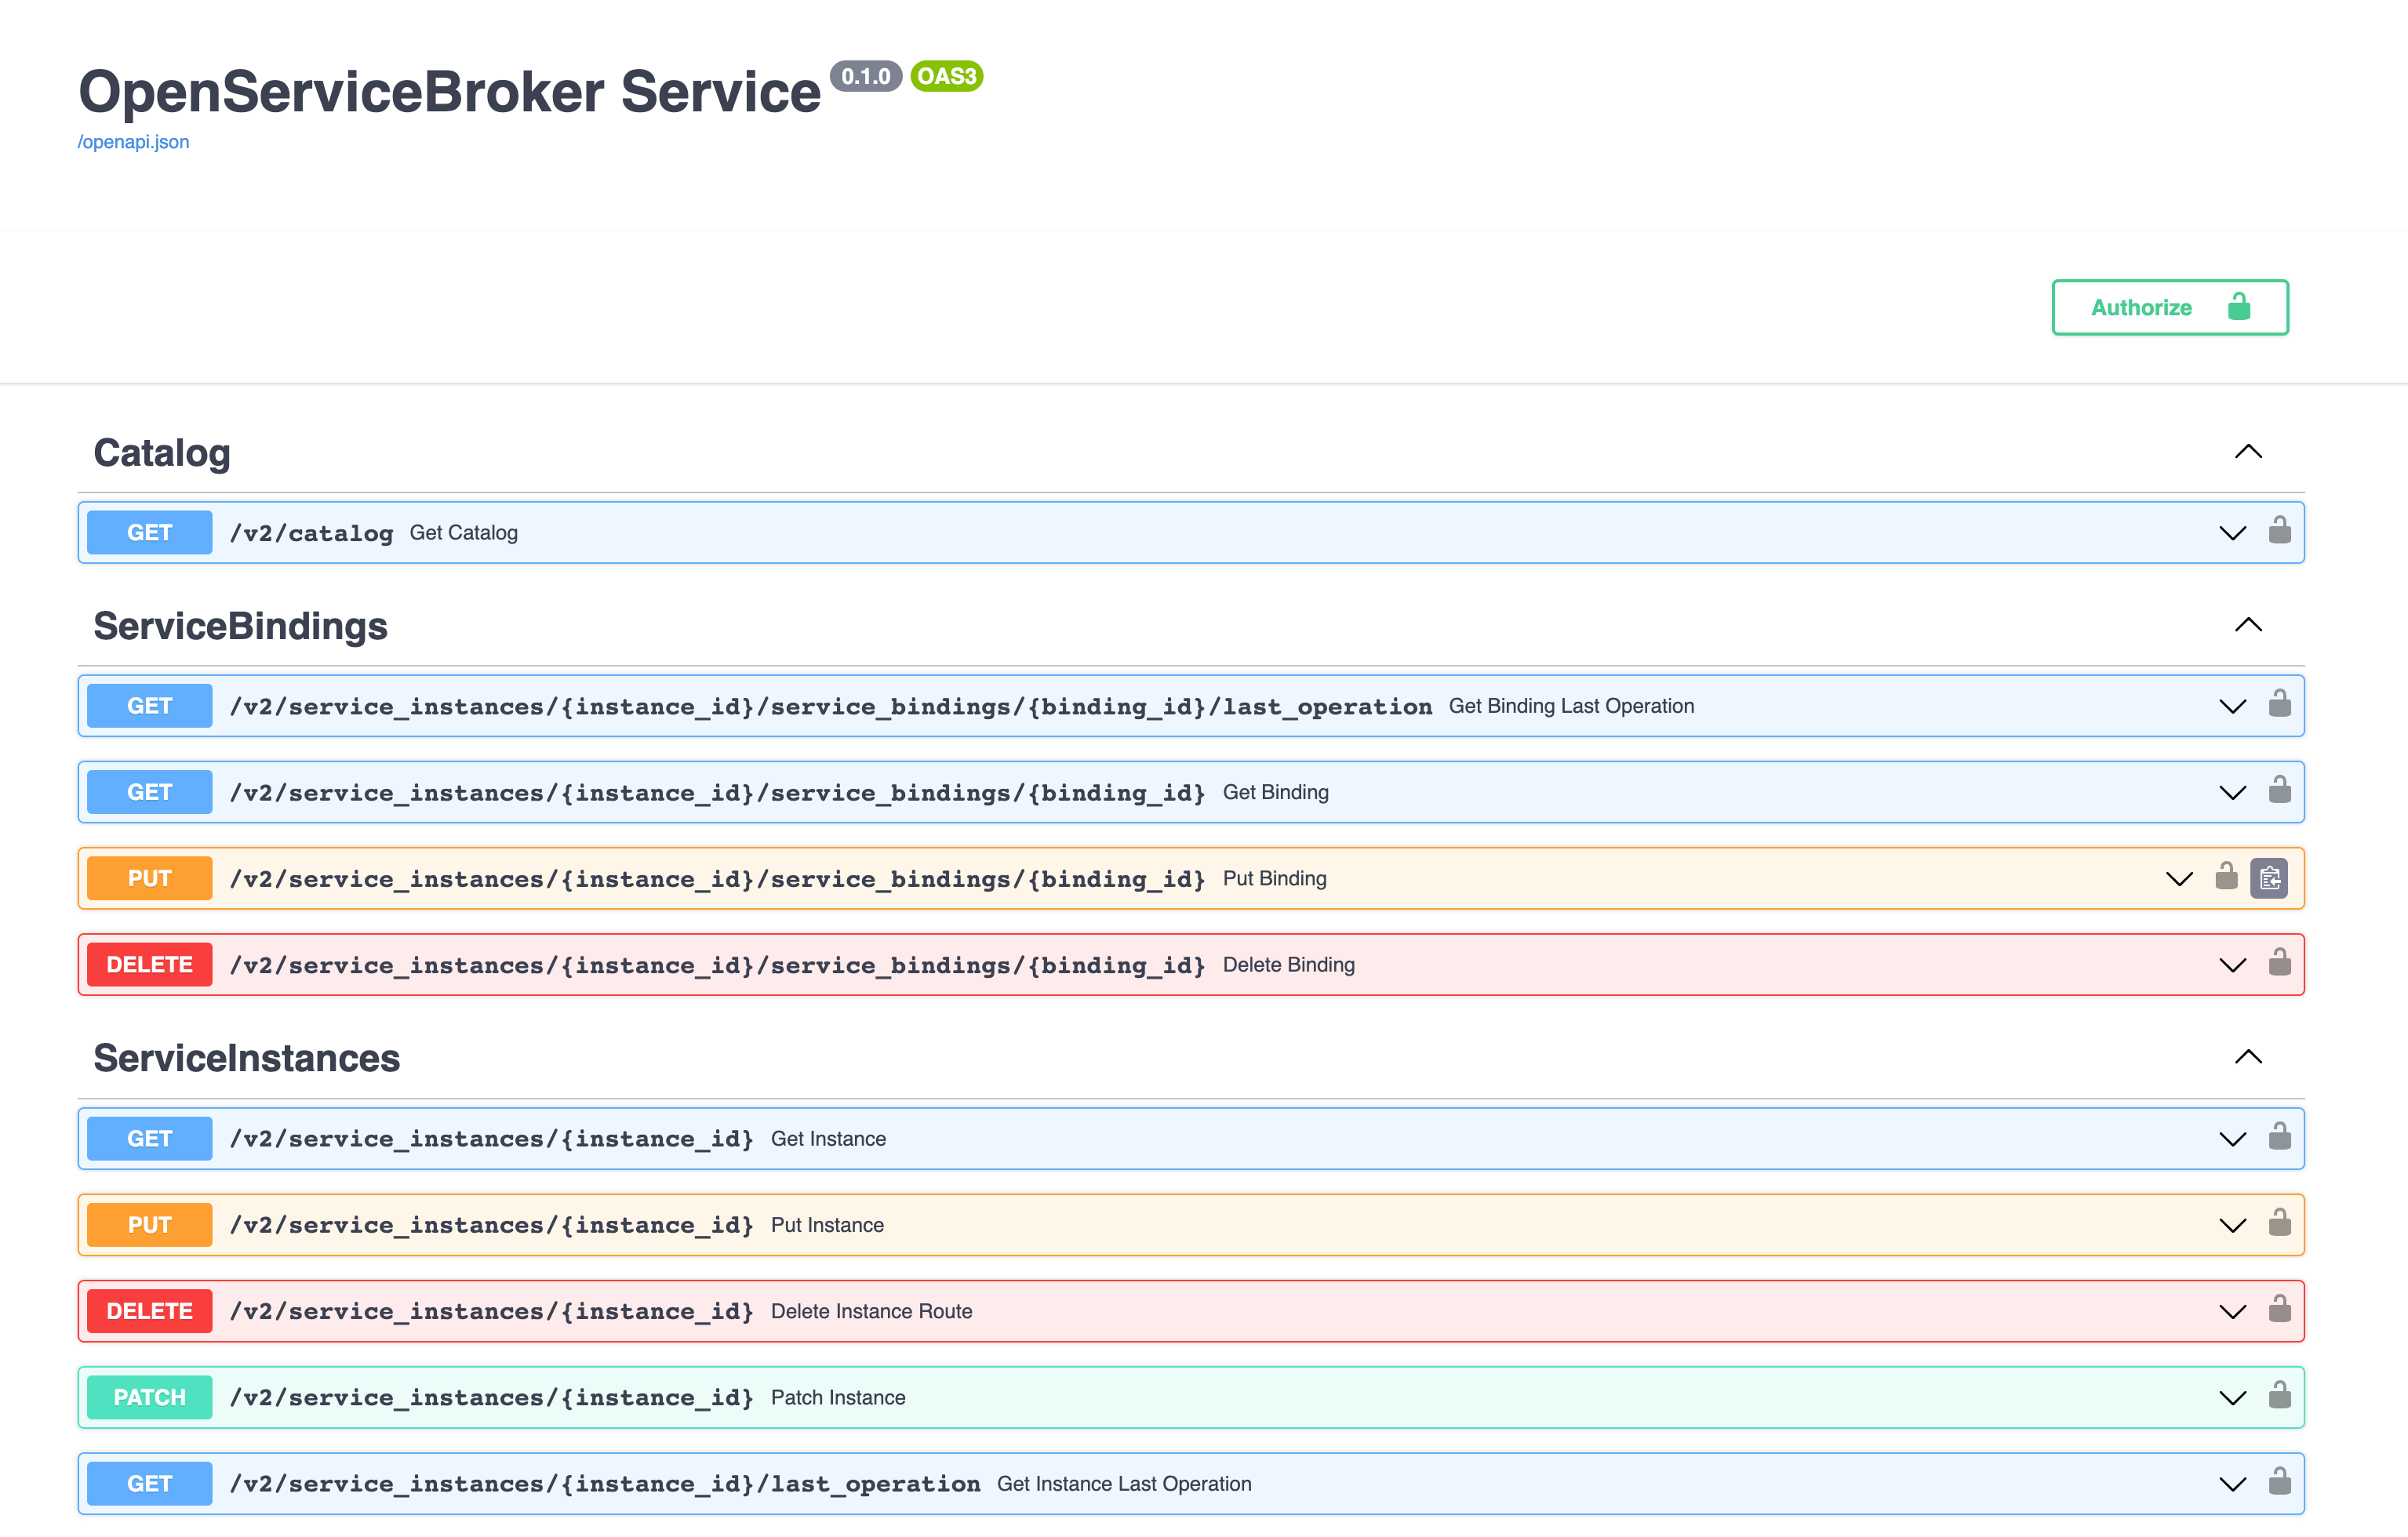Viewport: 2408px width, 1537px height.
Task: Click the DELETE method badge for Delete Binding
Action: [x=150, y=965]
